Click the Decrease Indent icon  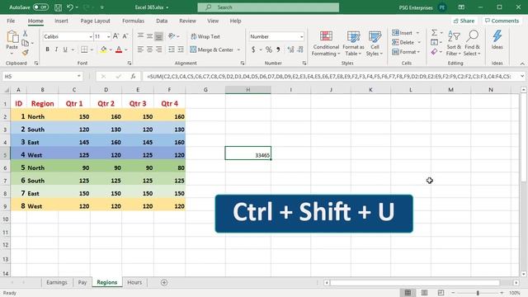(x=172, y=49)
